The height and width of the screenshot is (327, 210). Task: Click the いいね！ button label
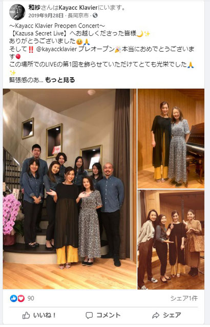coord(45,315)
